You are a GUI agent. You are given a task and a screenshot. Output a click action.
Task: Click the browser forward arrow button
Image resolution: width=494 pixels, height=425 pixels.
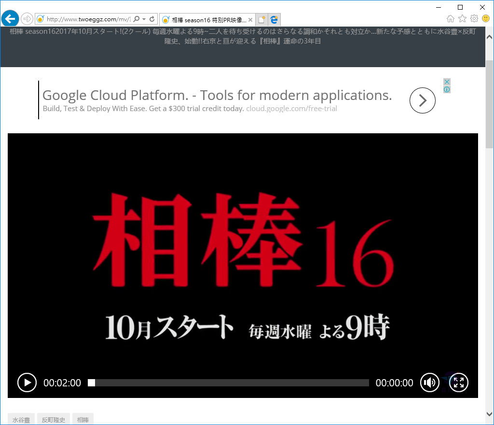27,19
